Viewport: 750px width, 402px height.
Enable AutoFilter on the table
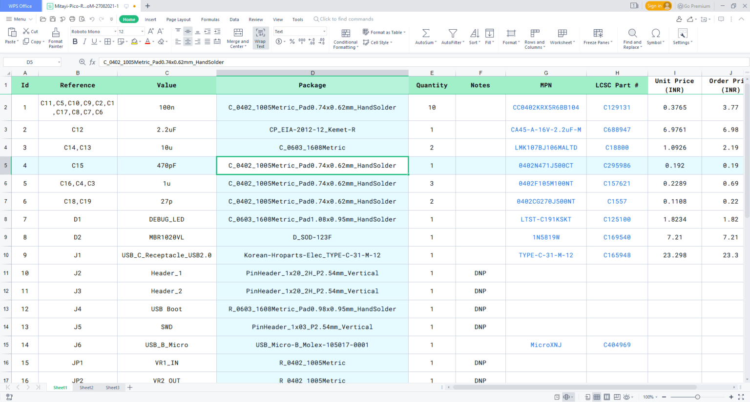[452, 38]
